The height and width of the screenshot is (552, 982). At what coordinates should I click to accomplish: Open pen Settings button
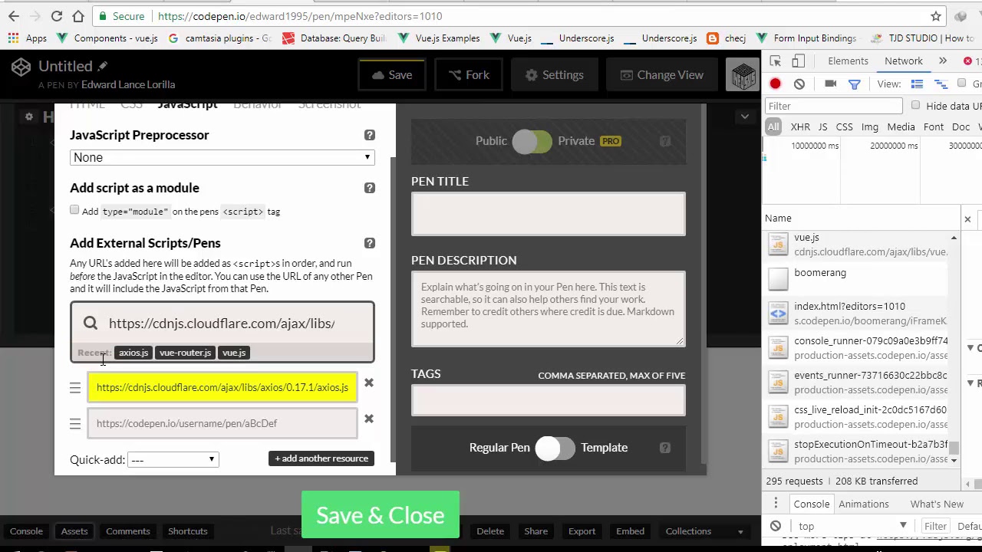555,75
